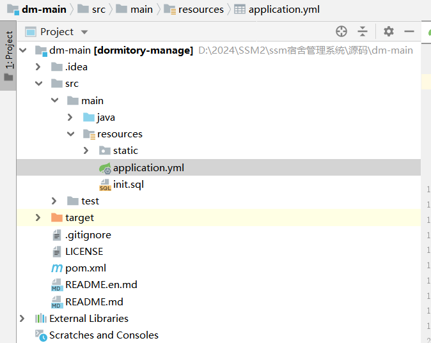Switch to the 1: Project tool window tab
Viewport: 431px width, 343px height.
click(8, 55)
